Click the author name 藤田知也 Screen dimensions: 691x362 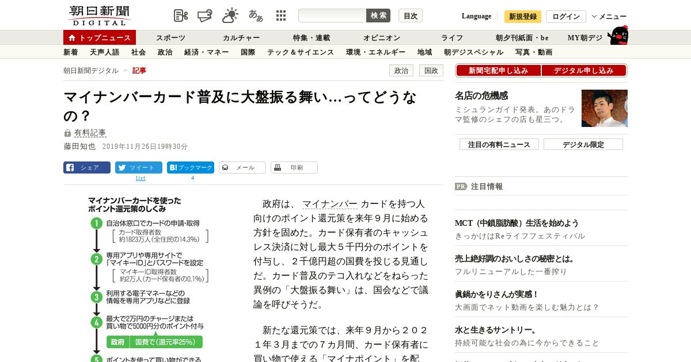pyautogui.click(x=79, y=147)
